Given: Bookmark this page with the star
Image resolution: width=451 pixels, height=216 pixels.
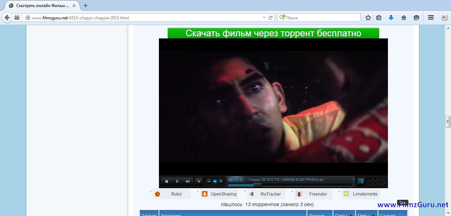Looking at the screenshot, I should pos(368,18).
